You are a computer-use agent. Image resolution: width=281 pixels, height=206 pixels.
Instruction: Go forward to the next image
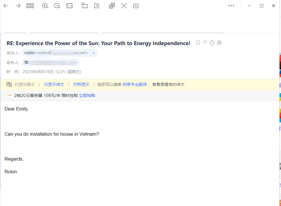[x=18, y=6]
